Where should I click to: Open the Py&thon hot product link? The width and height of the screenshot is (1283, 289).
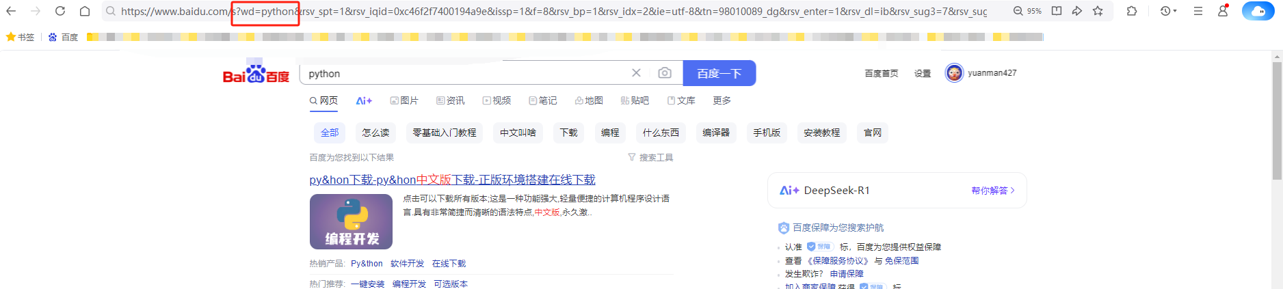pyautogui.click(x=367, y=264)
